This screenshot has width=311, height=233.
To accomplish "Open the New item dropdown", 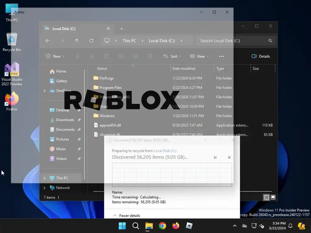I will coord(55,56).
